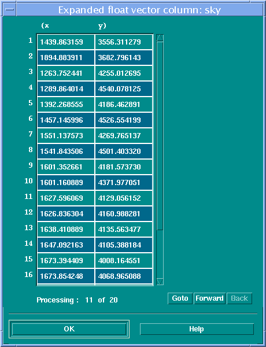This screenshot has height=347, width=266.
Task: Click the scrollbar down arrow
Action: [160, 281]
